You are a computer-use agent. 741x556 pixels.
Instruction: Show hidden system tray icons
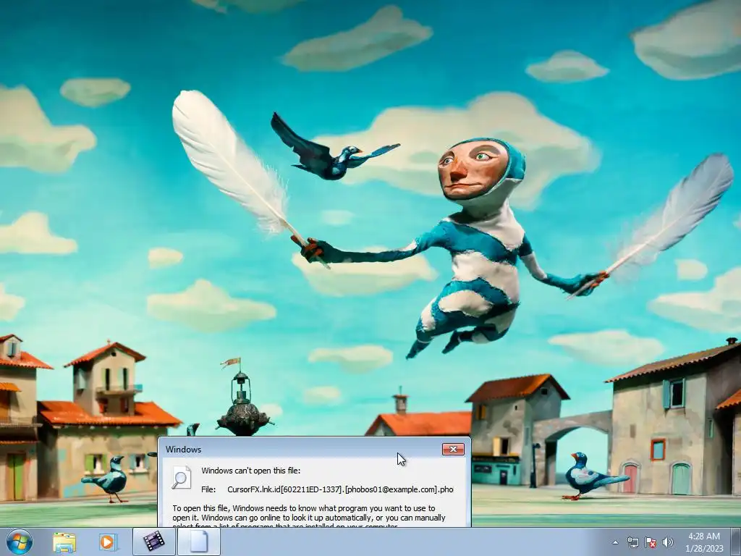tap(615, 542)
